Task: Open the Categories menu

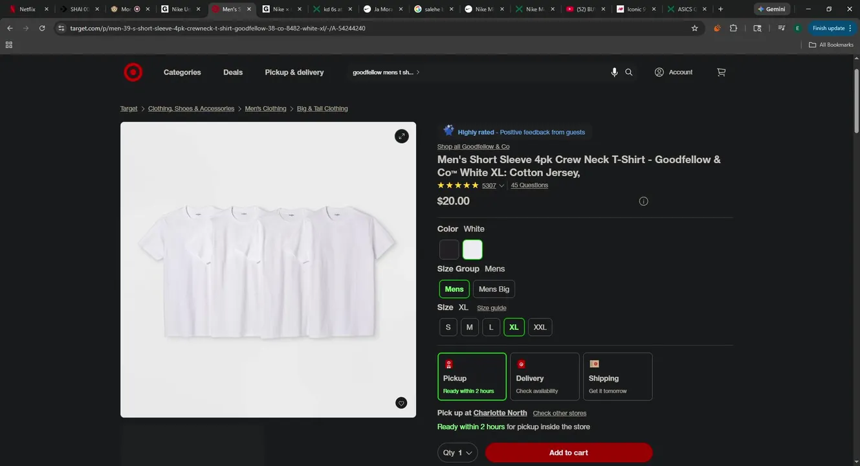Action: [x=182, y=72]
